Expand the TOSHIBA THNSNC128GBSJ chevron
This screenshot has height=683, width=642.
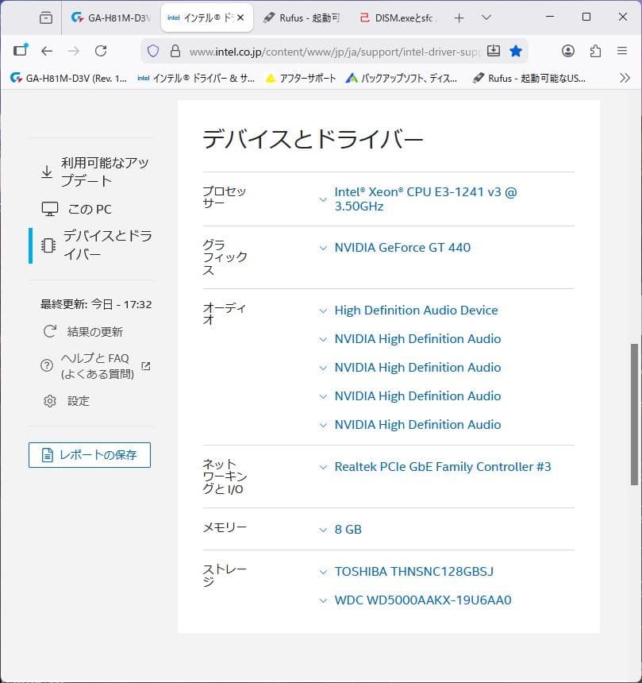click(x=323, y=572)
